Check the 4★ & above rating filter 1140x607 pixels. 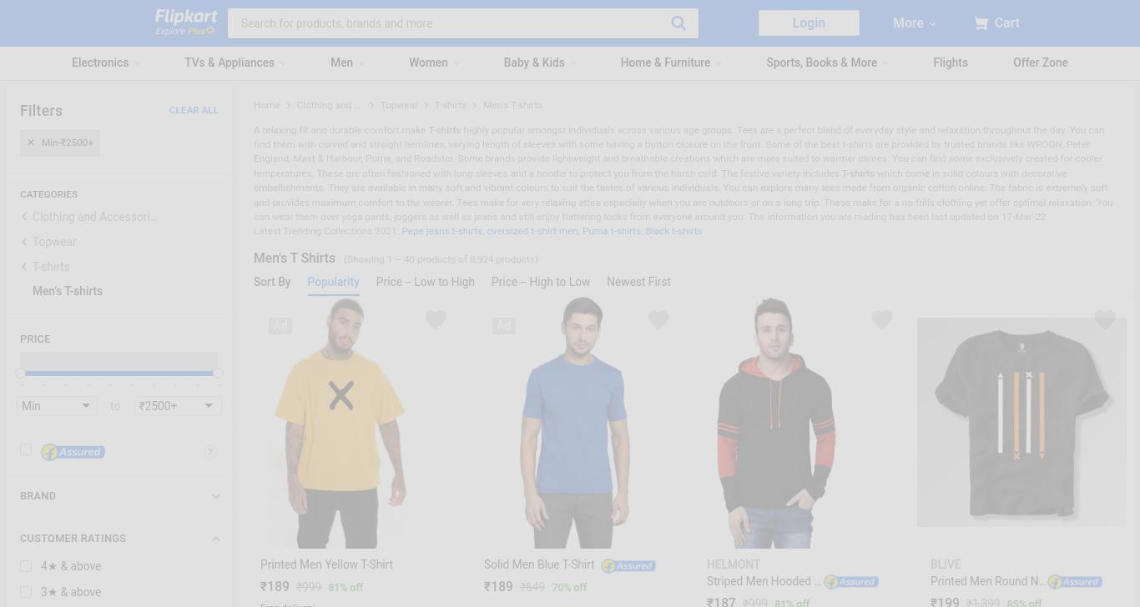click(x=26, y=566)
